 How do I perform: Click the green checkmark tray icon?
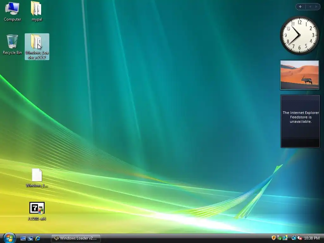[279, 238]
